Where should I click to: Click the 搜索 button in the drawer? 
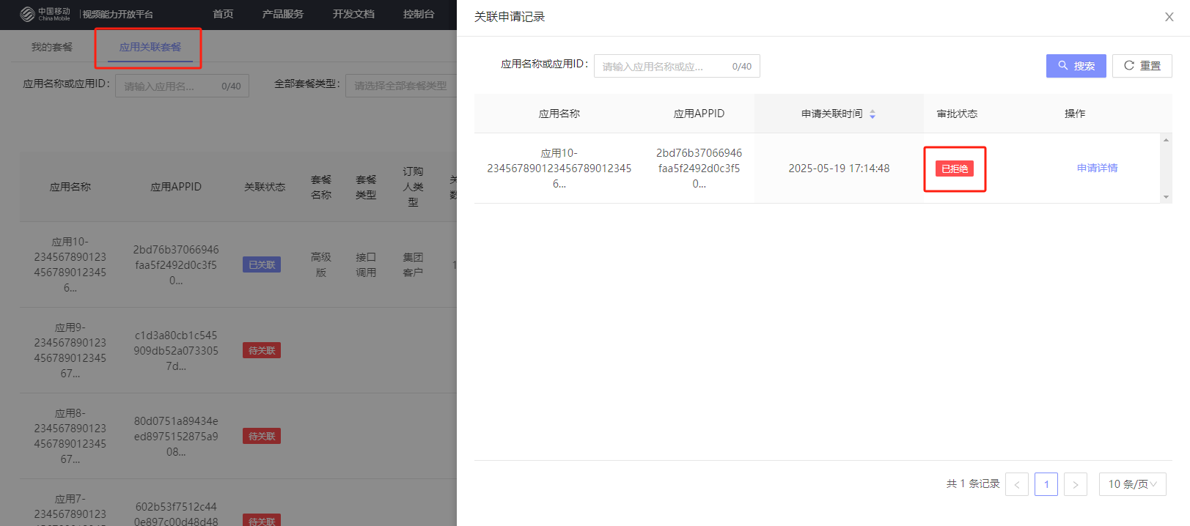pos(1076,66)
